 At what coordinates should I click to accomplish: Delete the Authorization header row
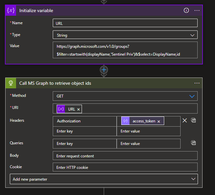(x=185, y=120)
